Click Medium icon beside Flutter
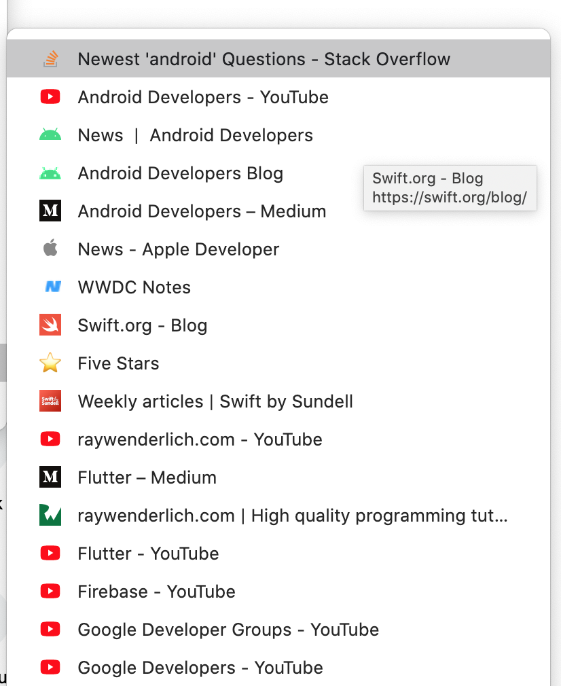This screenshot has width=561, height=686. tap(50, 477)
